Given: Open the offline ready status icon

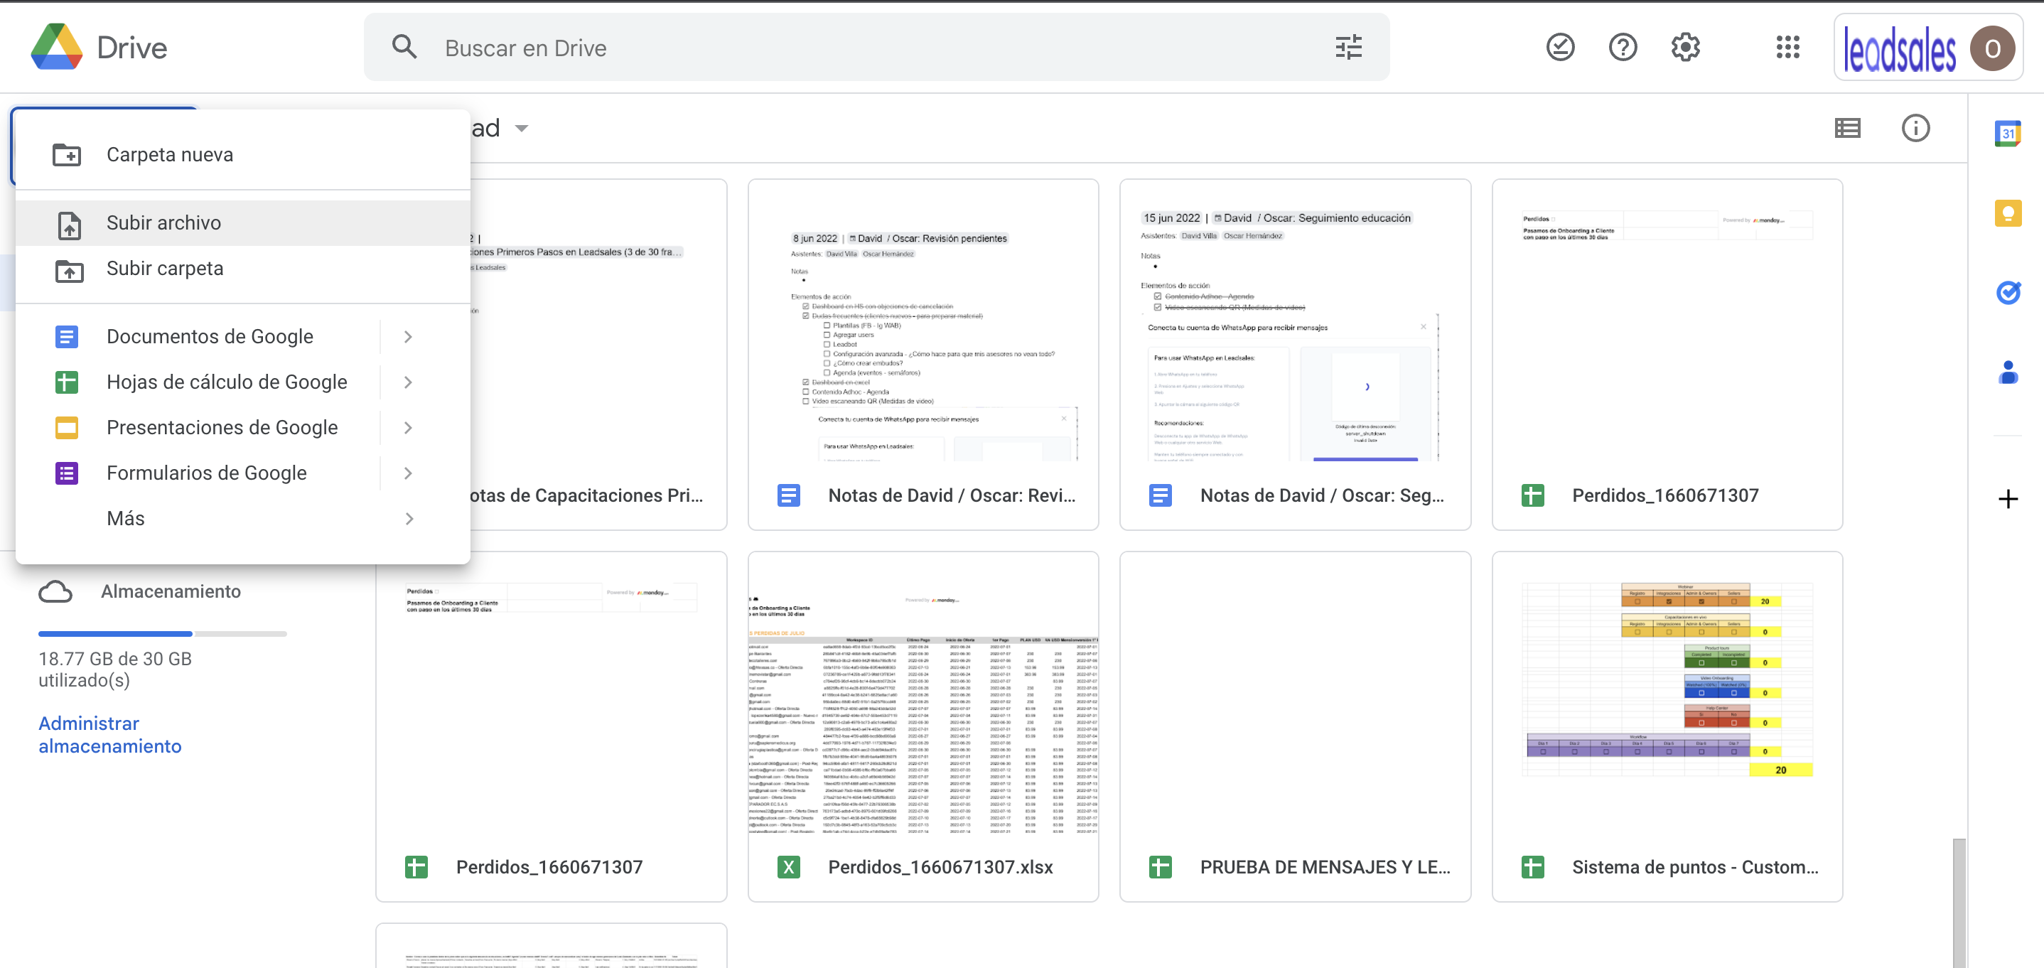Looking at the screenshot, I should click(x=1560, y=47).
